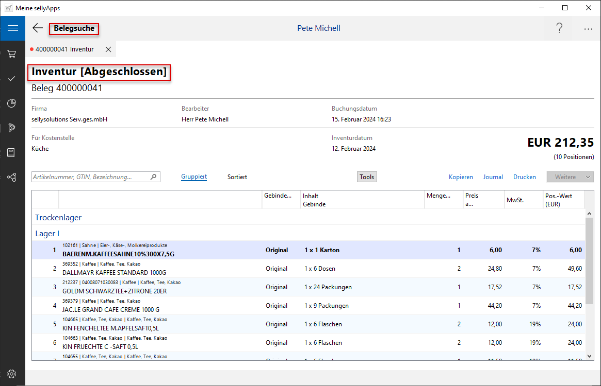Click the shopping cart sidebar icon

[x=12, y=54]
